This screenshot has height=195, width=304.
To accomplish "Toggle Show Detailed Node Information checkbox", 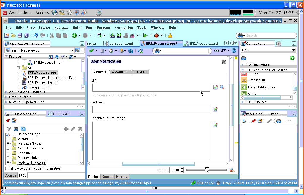I will (7, 169).
